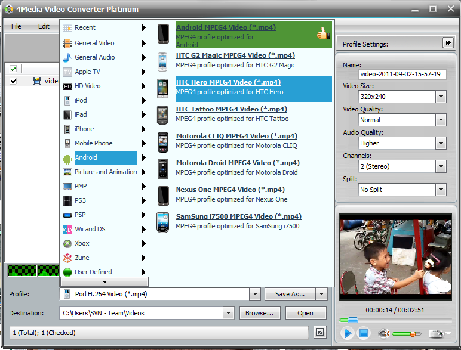461x350 pixels.
Task: Click the Android robot icon in menu
Action: click(x=67, y=159)
